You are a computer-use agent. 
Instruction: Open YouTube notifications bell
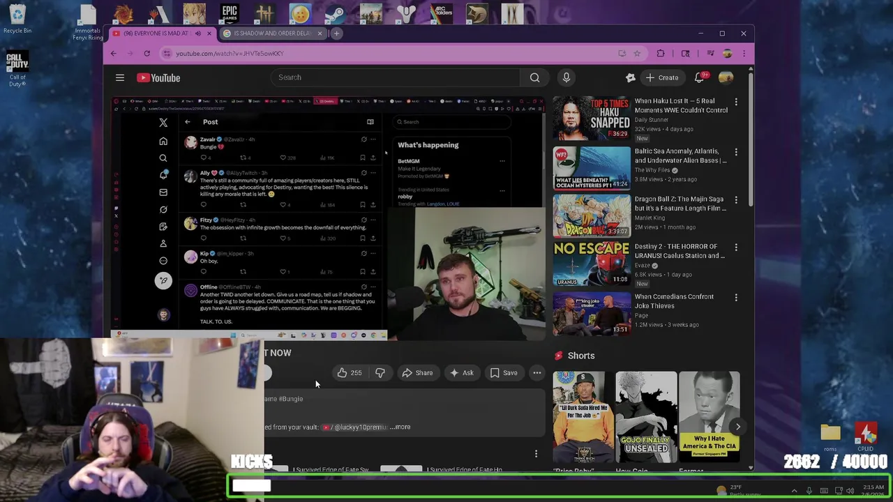pos(700,77)
